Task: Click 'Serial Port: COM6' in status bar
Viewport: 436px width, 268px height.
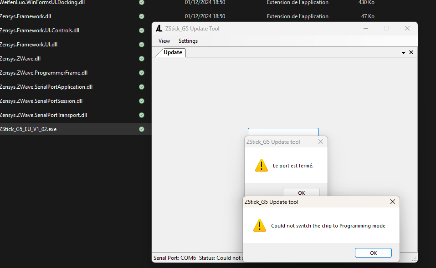Action: (x=174, y=258)
